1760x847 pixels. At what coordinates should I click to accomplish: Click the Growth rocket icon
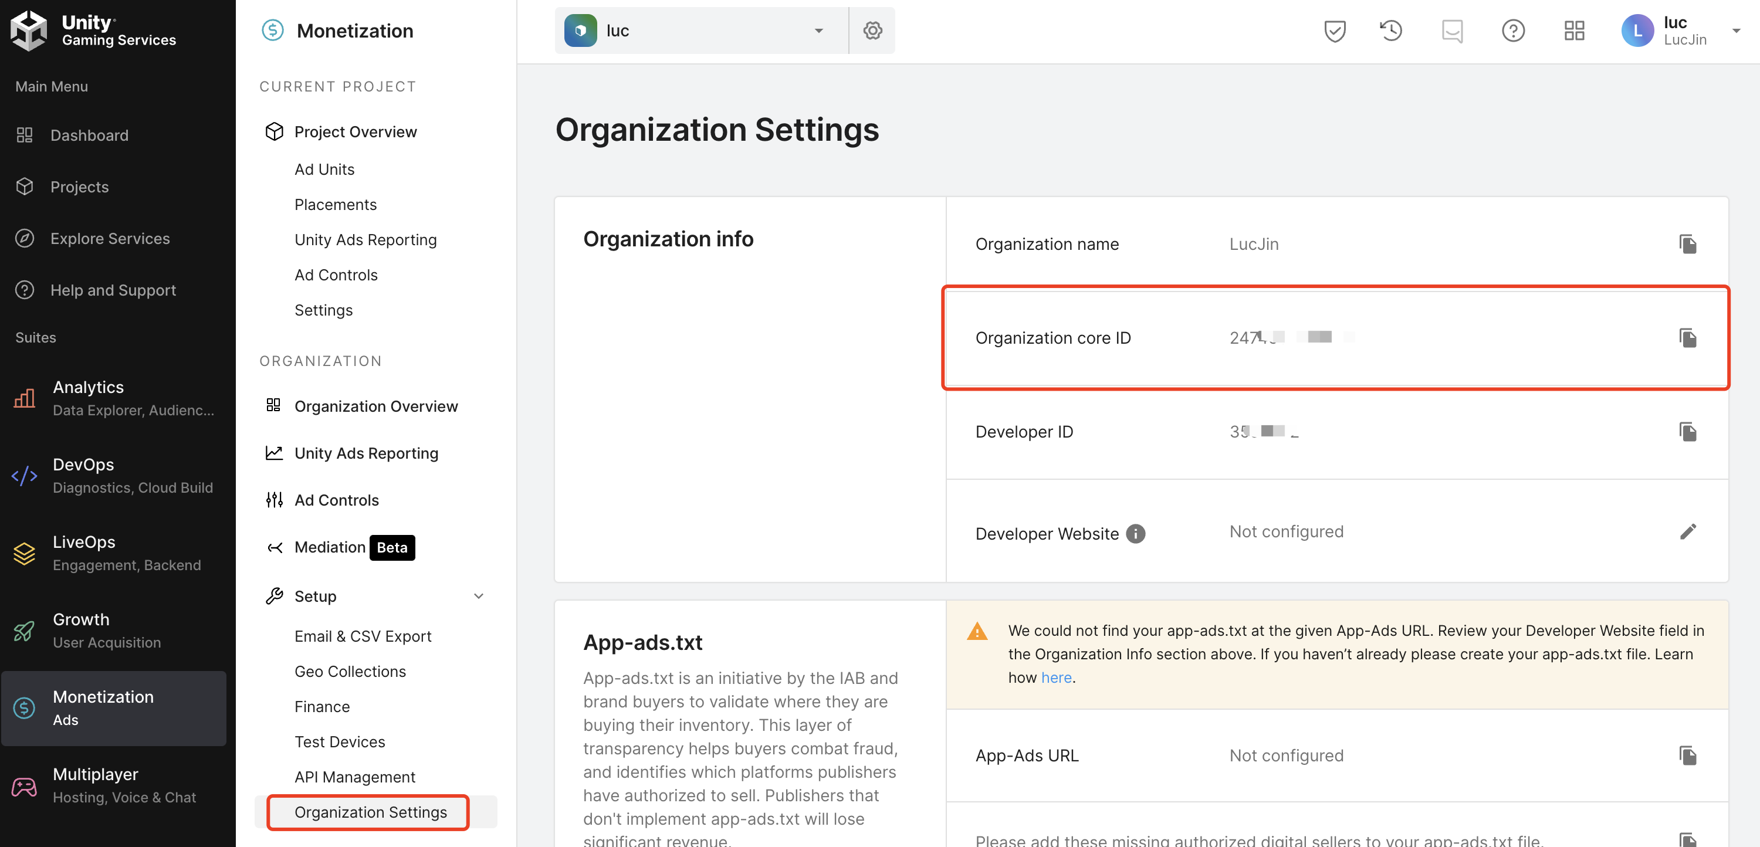click(25, 631)
